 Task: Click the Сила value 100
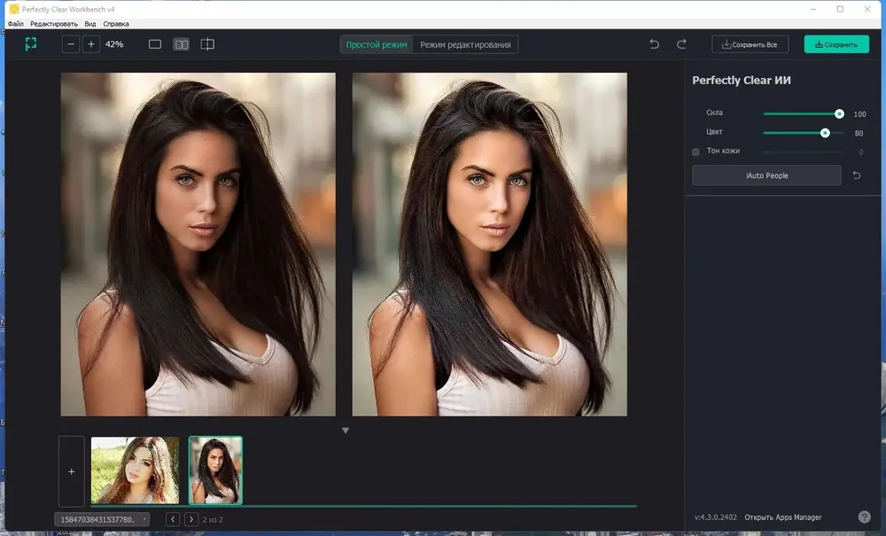point(859,114)
